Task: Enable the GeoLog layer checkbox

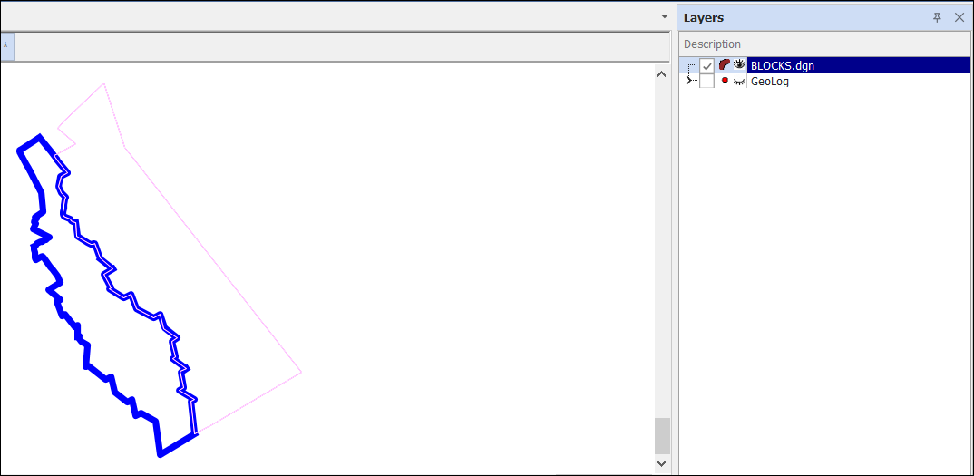Action: point(707,82)
